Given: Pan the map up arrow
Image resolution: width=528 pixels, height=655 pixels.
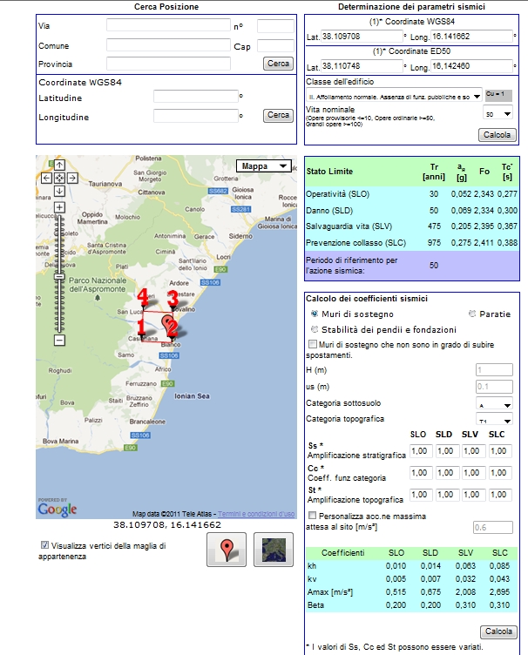Looking at the screenshot, I should coord(59,165).
